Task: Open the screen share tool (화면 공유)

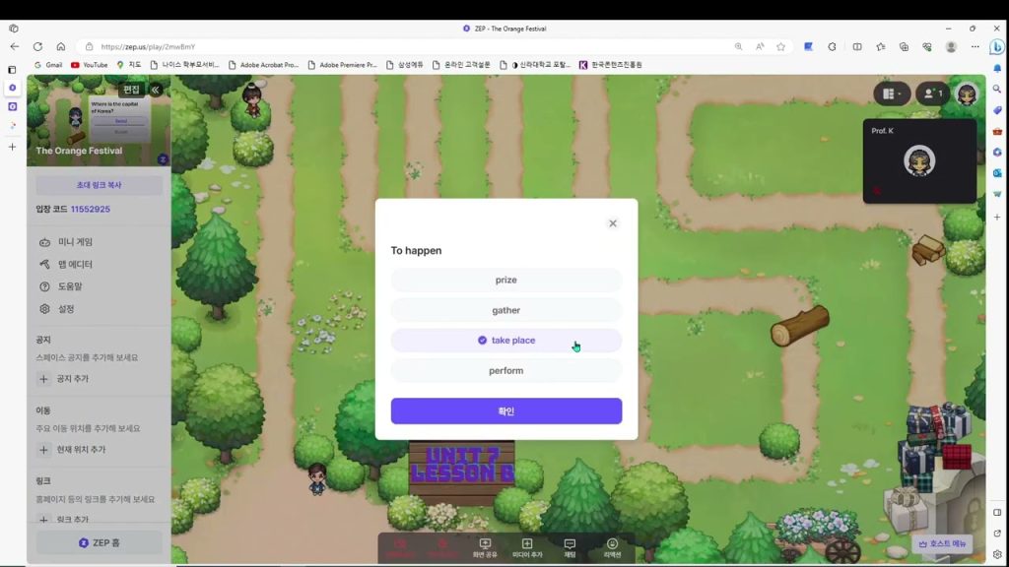Action: (485, 546)
